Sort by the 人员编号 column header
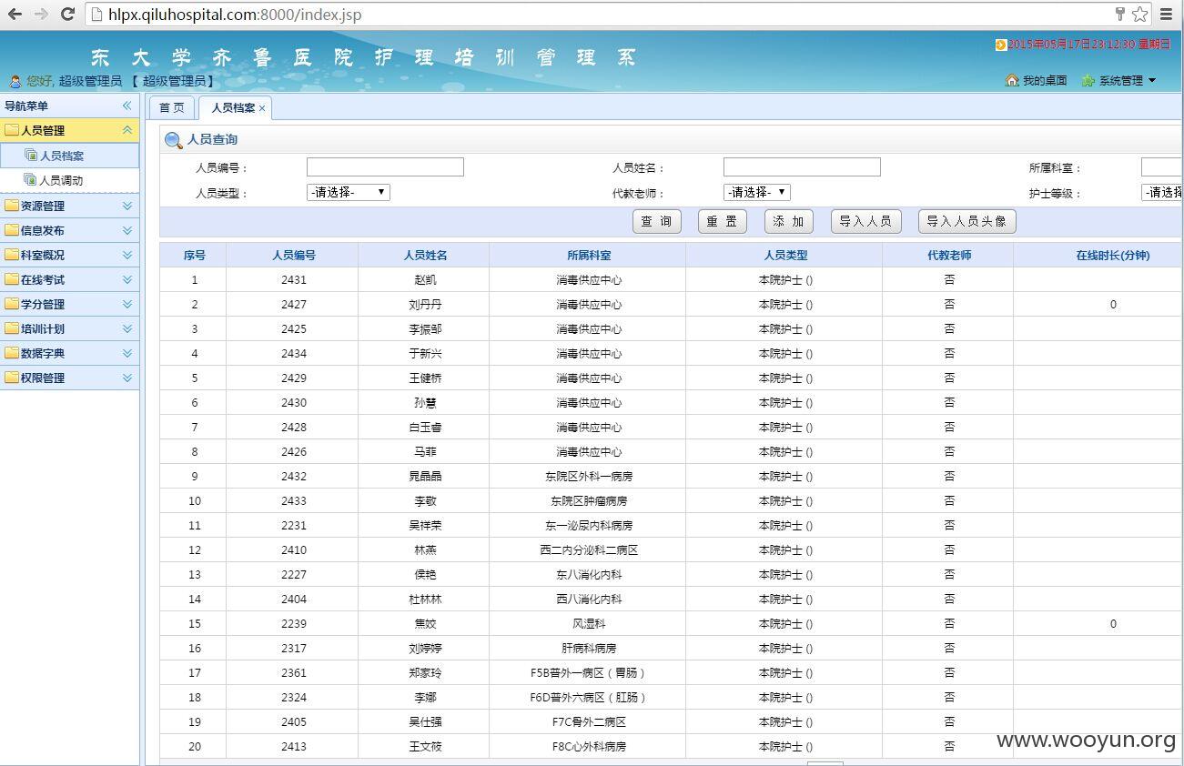1184x766 pixels. (293, 255)
